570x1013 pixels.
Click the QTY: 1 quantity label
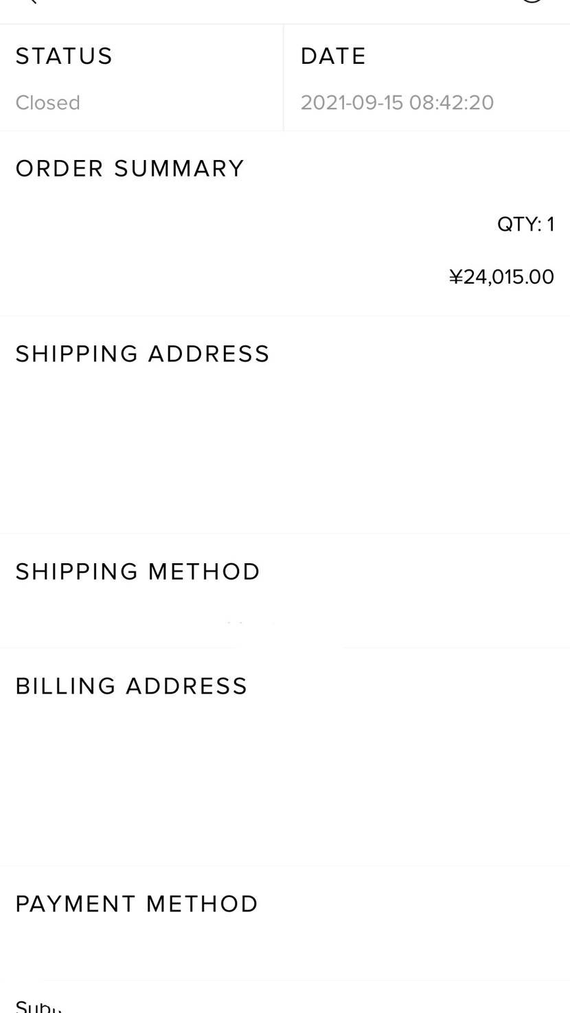(525, 225)
